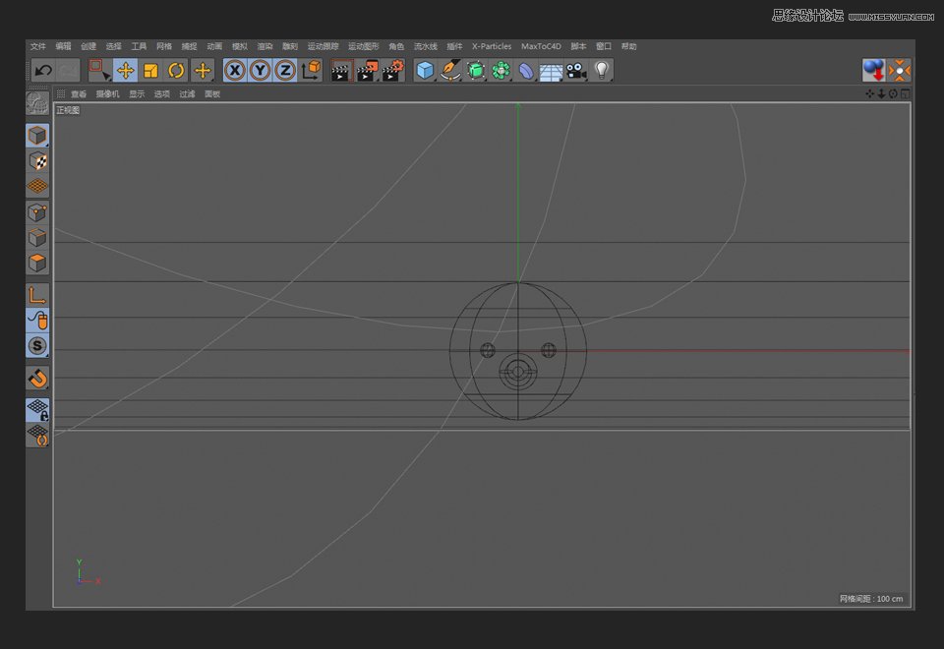Enable snapping with the magnet icon
The width and height of the screenshot is (944, 649).
pos(37,379)
